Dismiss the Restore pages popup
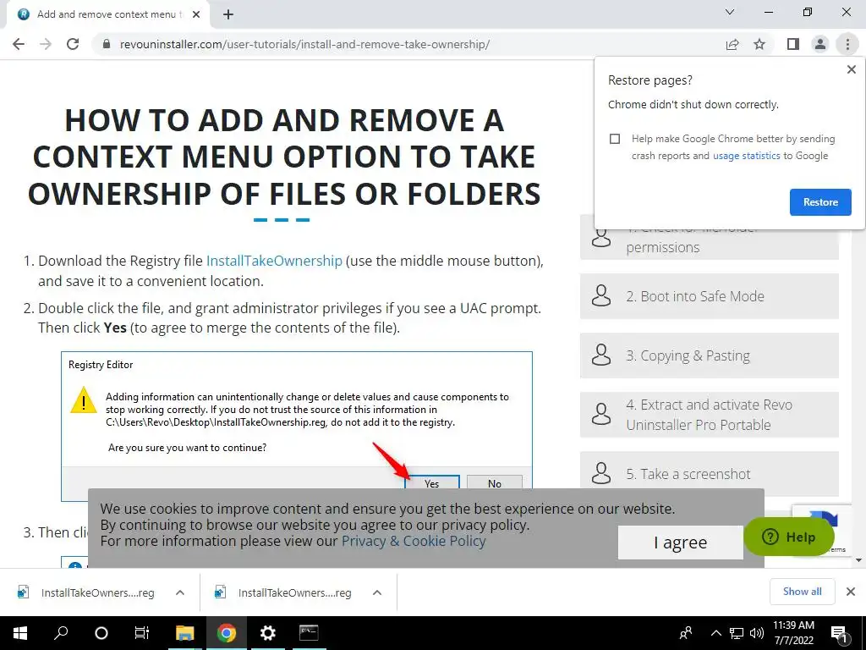 click(851, 69)
